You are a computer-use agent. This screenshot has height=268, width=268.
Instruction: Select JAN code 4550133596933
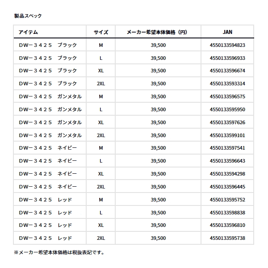click(x=227, y=58)
